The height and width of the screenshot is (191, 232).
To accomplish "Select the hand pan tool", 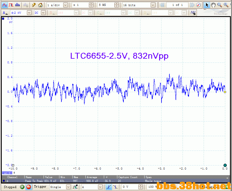I will pyautogui.click(x=213, y=5).
